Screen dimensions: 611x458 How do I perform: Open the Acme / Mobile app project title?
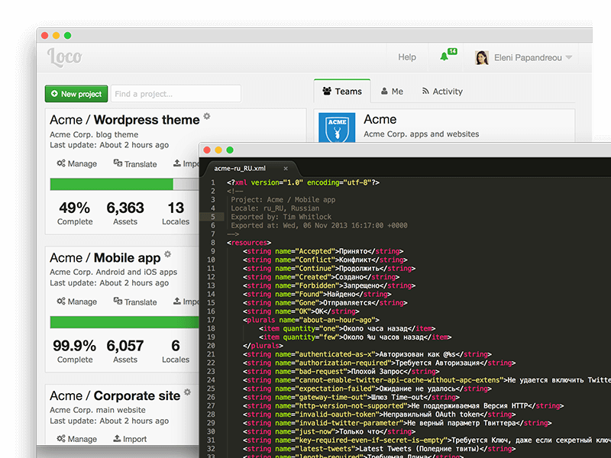point(105,258)
